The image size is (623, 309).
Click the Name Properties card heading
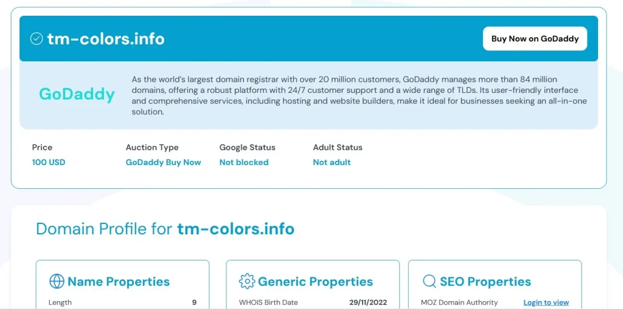[119, 282]
